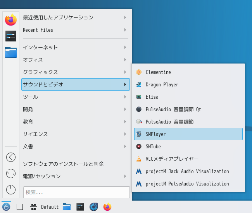The height and width of the screenshot is (213, 252).
Task: Open the インターネット category
Action: [76, 47]
